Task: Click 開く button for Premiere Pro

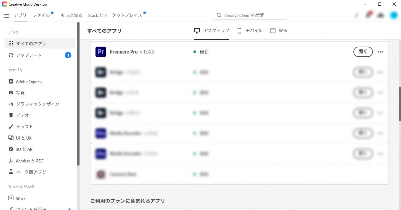Action: 363,52
